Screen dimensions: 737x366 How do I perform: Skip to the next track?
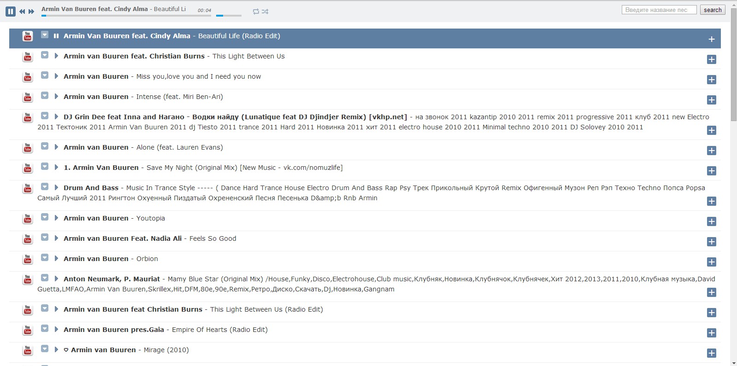click(31, 12)
